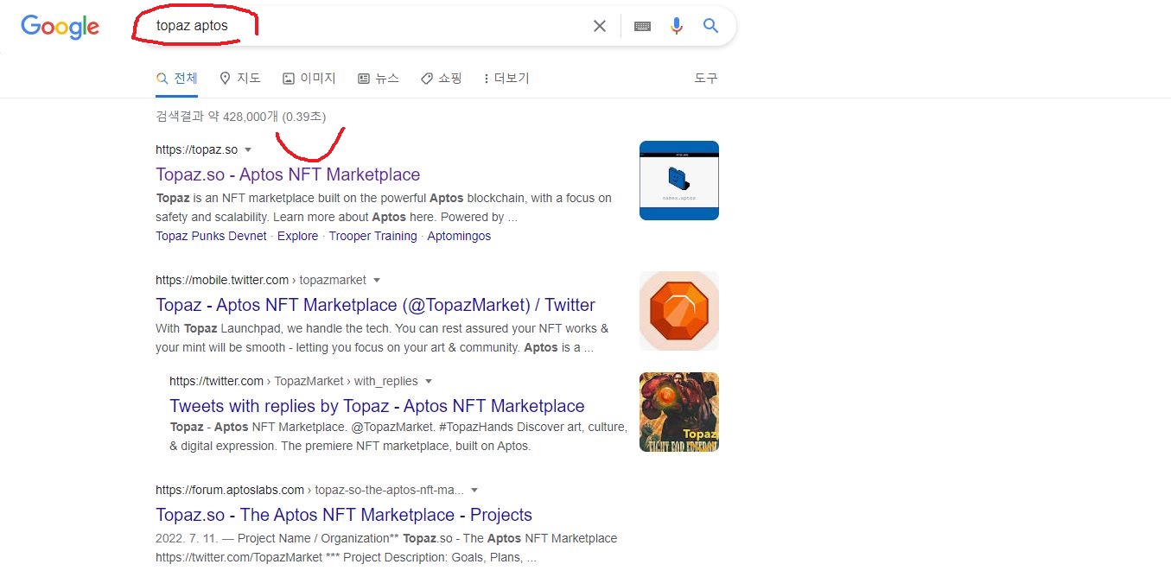Open the Trooper Training sitelink
This screenshot has height=577, width=1171.
coord(372,236)
